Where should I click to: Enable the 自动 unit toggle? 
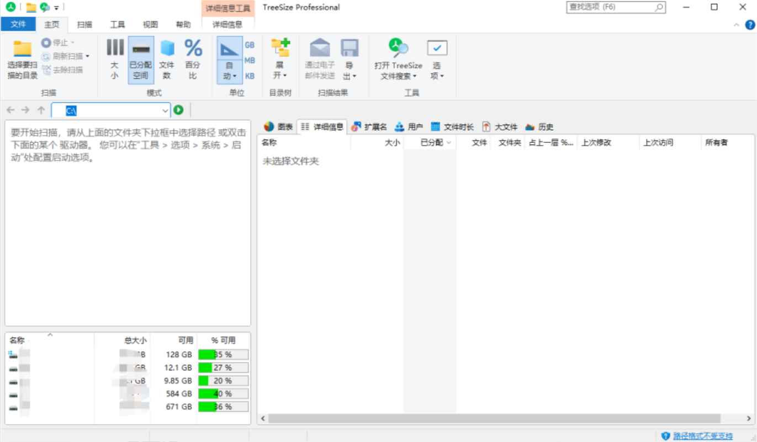227,59
